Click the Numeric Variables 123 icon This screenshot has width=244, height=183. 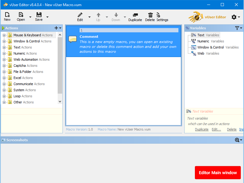point(193,41)
